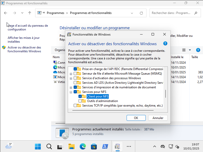Toggle Service d'activation des processus Windows checkbox
203x152 pixels.
click(x=75, y=78)
